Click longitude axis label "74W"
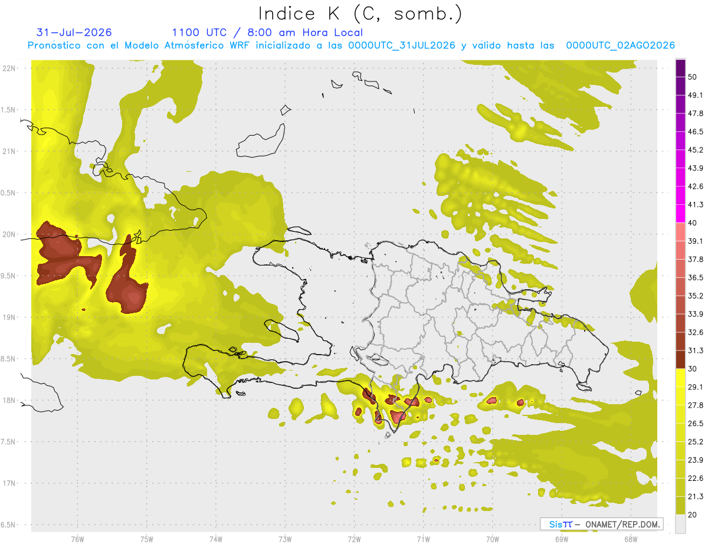Image resolution: width=708 pixels, height=547 pixels. pyautogui.click(x=216, y=539)
